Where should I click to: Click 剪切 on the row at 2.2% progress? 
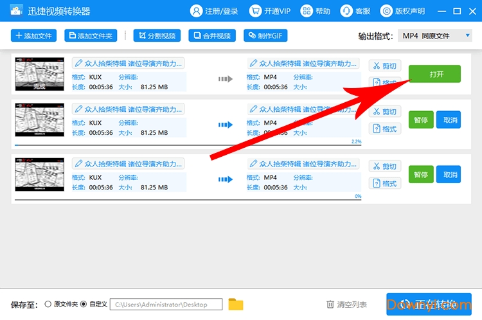click(385, 111)
